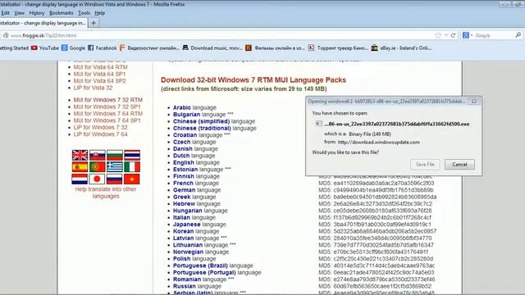Open MUI for Windows 7 64 RTM link

click(x=107, y=113)
